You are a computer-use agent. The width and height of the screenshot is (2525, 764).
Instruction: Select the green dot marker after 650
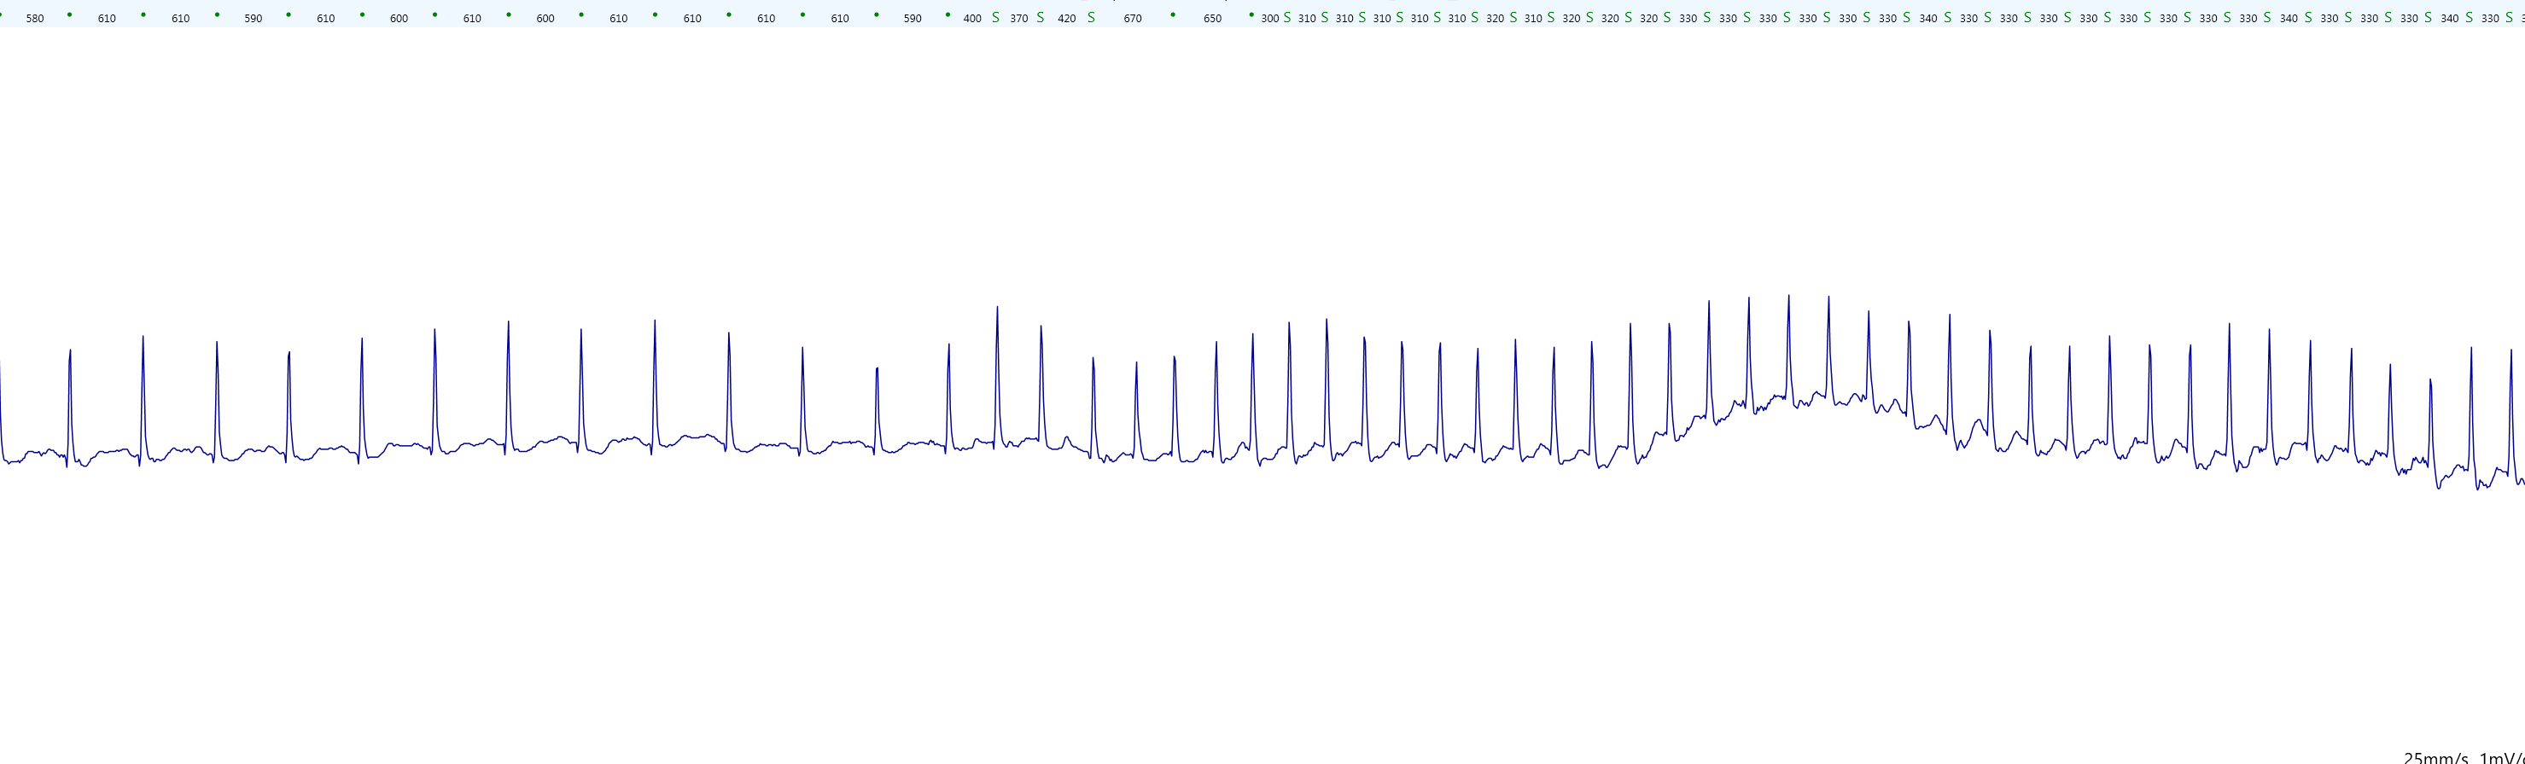point(1251,14)
